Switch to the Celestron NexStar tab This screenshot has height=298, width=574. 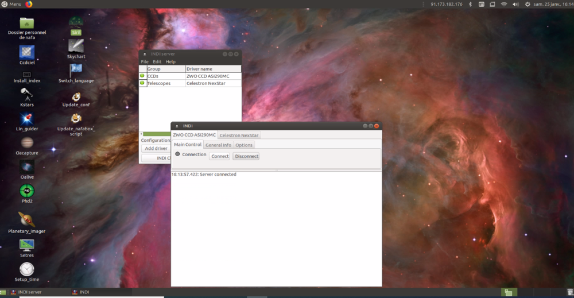[239, 136]
